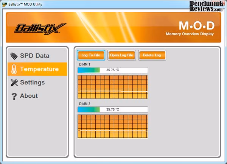Click the SPD Data tag icon

click(x=14, y=56)
